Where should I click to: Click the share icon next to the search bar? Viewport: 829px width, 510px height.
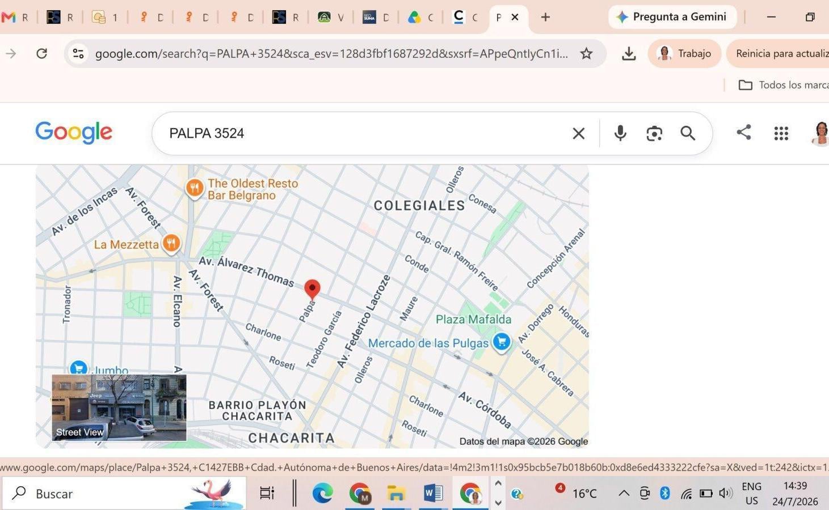[x=743, y=133]
